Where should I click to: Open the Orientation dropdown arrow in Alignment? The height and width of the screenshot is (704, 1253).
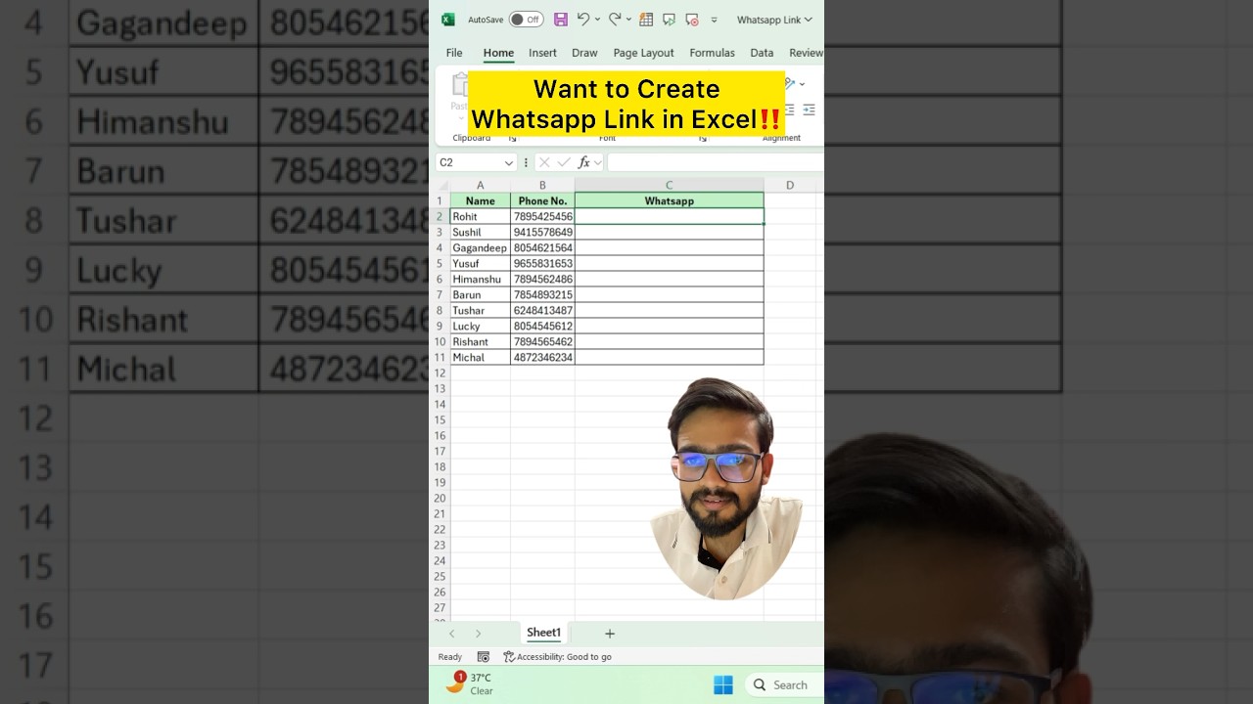803,84
